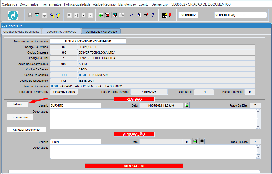This screenshot has height=174, width=272.
Task: Click the blue undo arrow icon
Action: [132, 15]
